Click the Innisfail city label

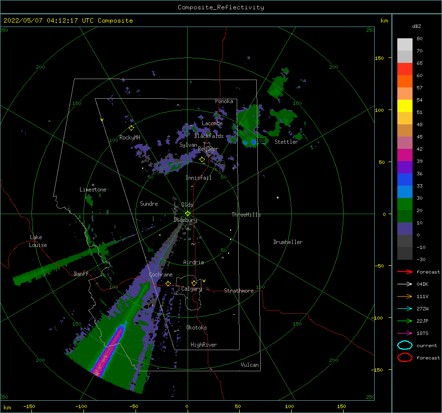pyautogui.click(x=198, y=178)
